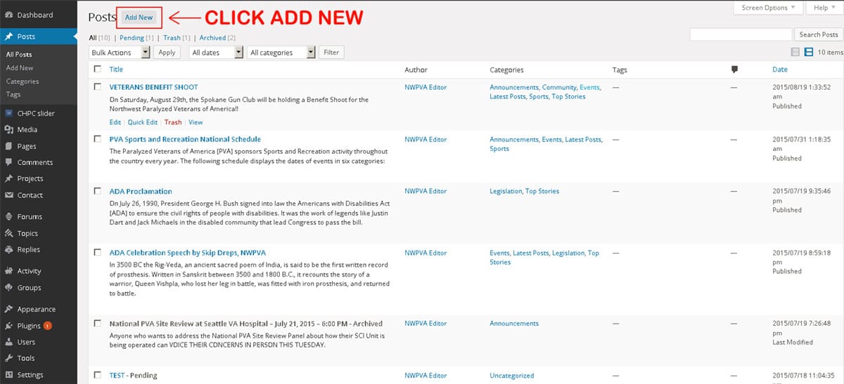The width and height of the screenshot is (844, 384).
Task: Click the Forums icon in sidebar
Action: 8,216
